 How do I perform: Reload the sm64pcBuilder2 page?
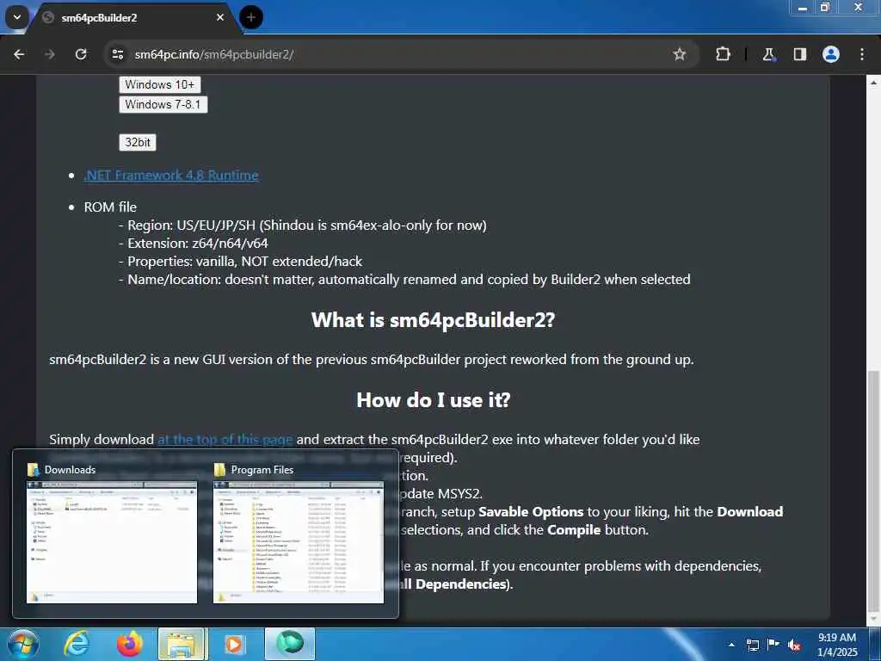pyautogui.click(x=81, y=54)
